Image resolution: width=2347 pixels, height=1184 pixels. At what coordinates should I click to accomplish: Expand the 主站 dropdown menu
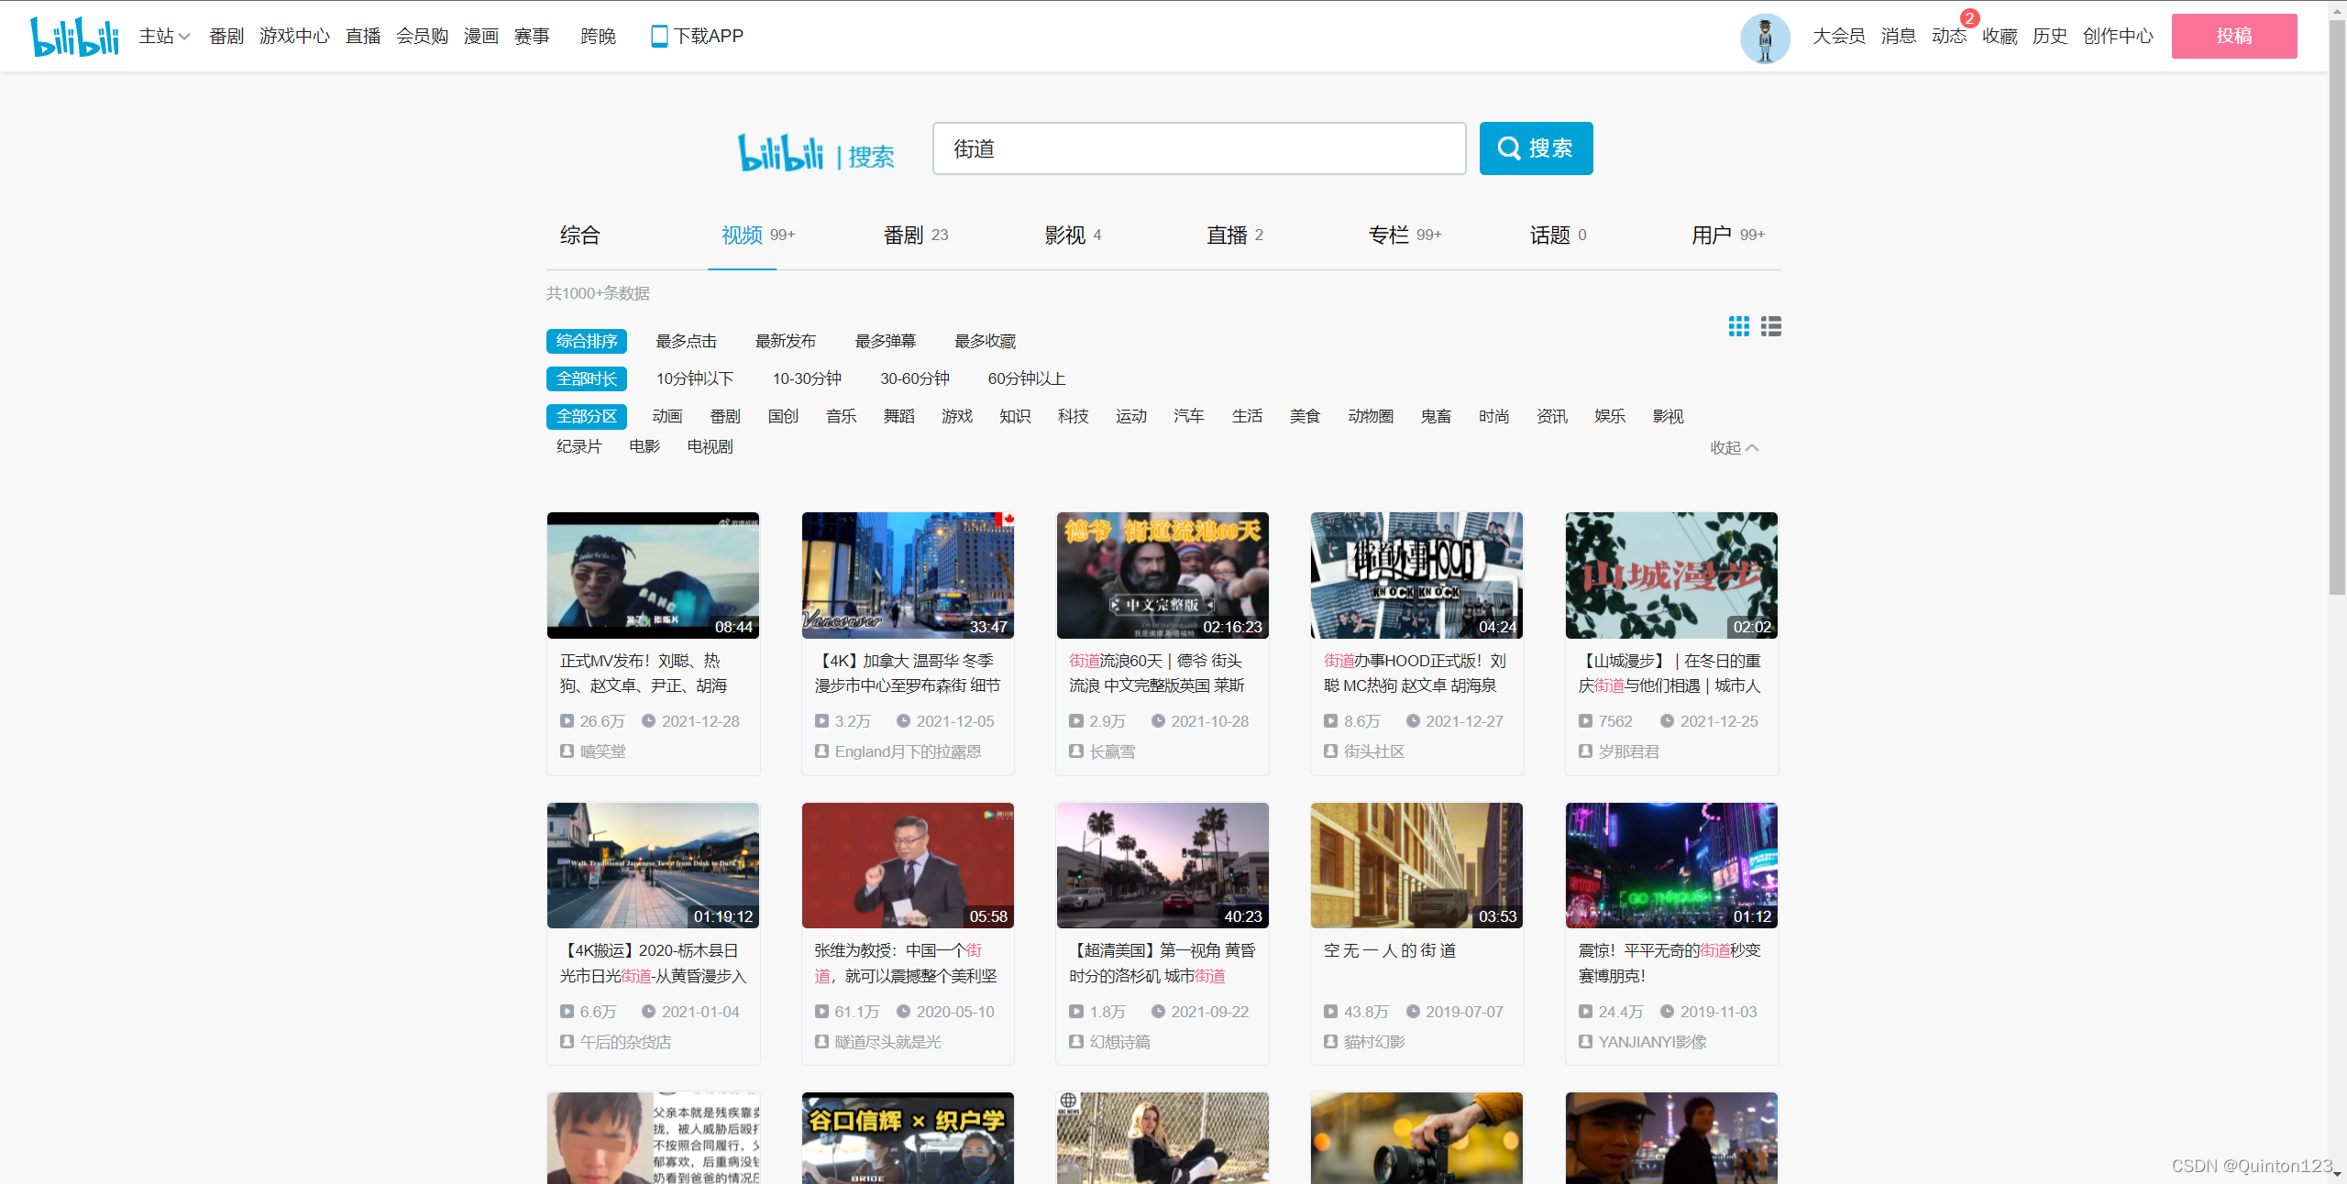(164, 36)
